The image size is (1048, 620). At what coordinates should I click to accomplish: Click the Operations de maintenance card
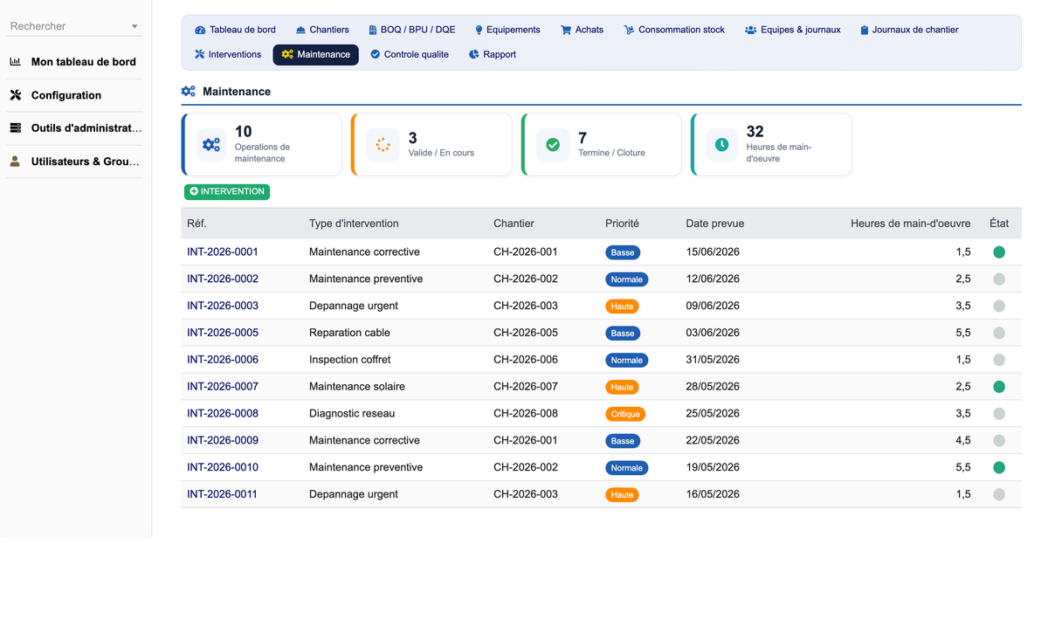[x=261, y=145]
